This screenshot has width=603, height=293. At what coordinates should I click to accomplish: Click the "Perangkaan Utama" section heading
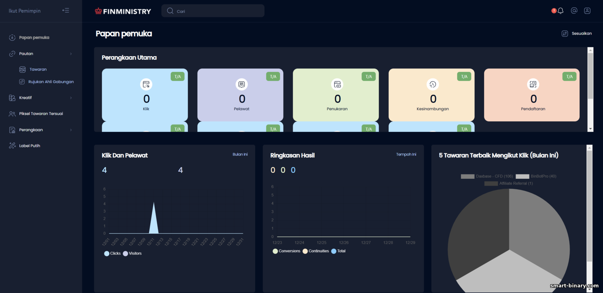[129, 58]
